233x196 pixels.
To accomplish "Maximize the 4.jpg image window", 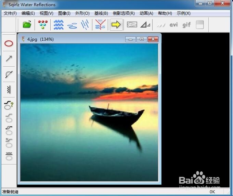I will coord(142,39).
